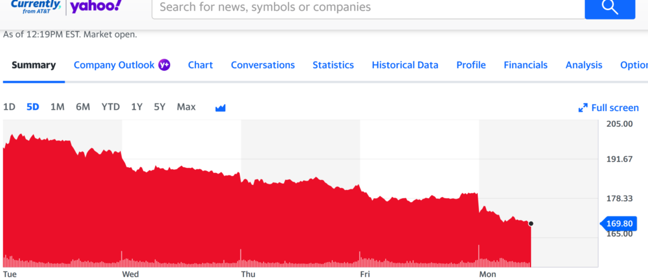Select the 5D time range

[33, 107]
